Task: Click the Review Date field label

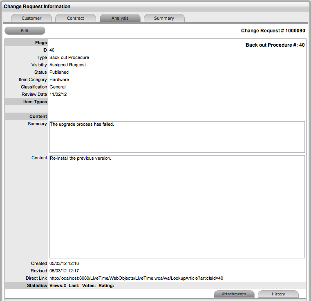Action: pos(34,94)
